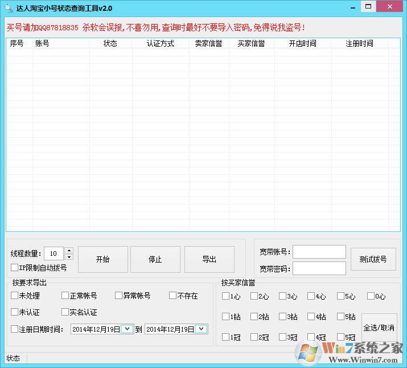This screenshot has height=368, width=407.
Task: Enable IP限制自动拨号 checkbox
Action: coord(15,267)
